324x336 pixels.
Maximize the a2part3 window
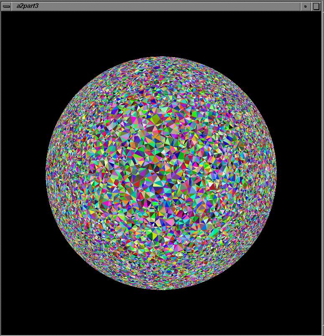(x=316, y=6)
